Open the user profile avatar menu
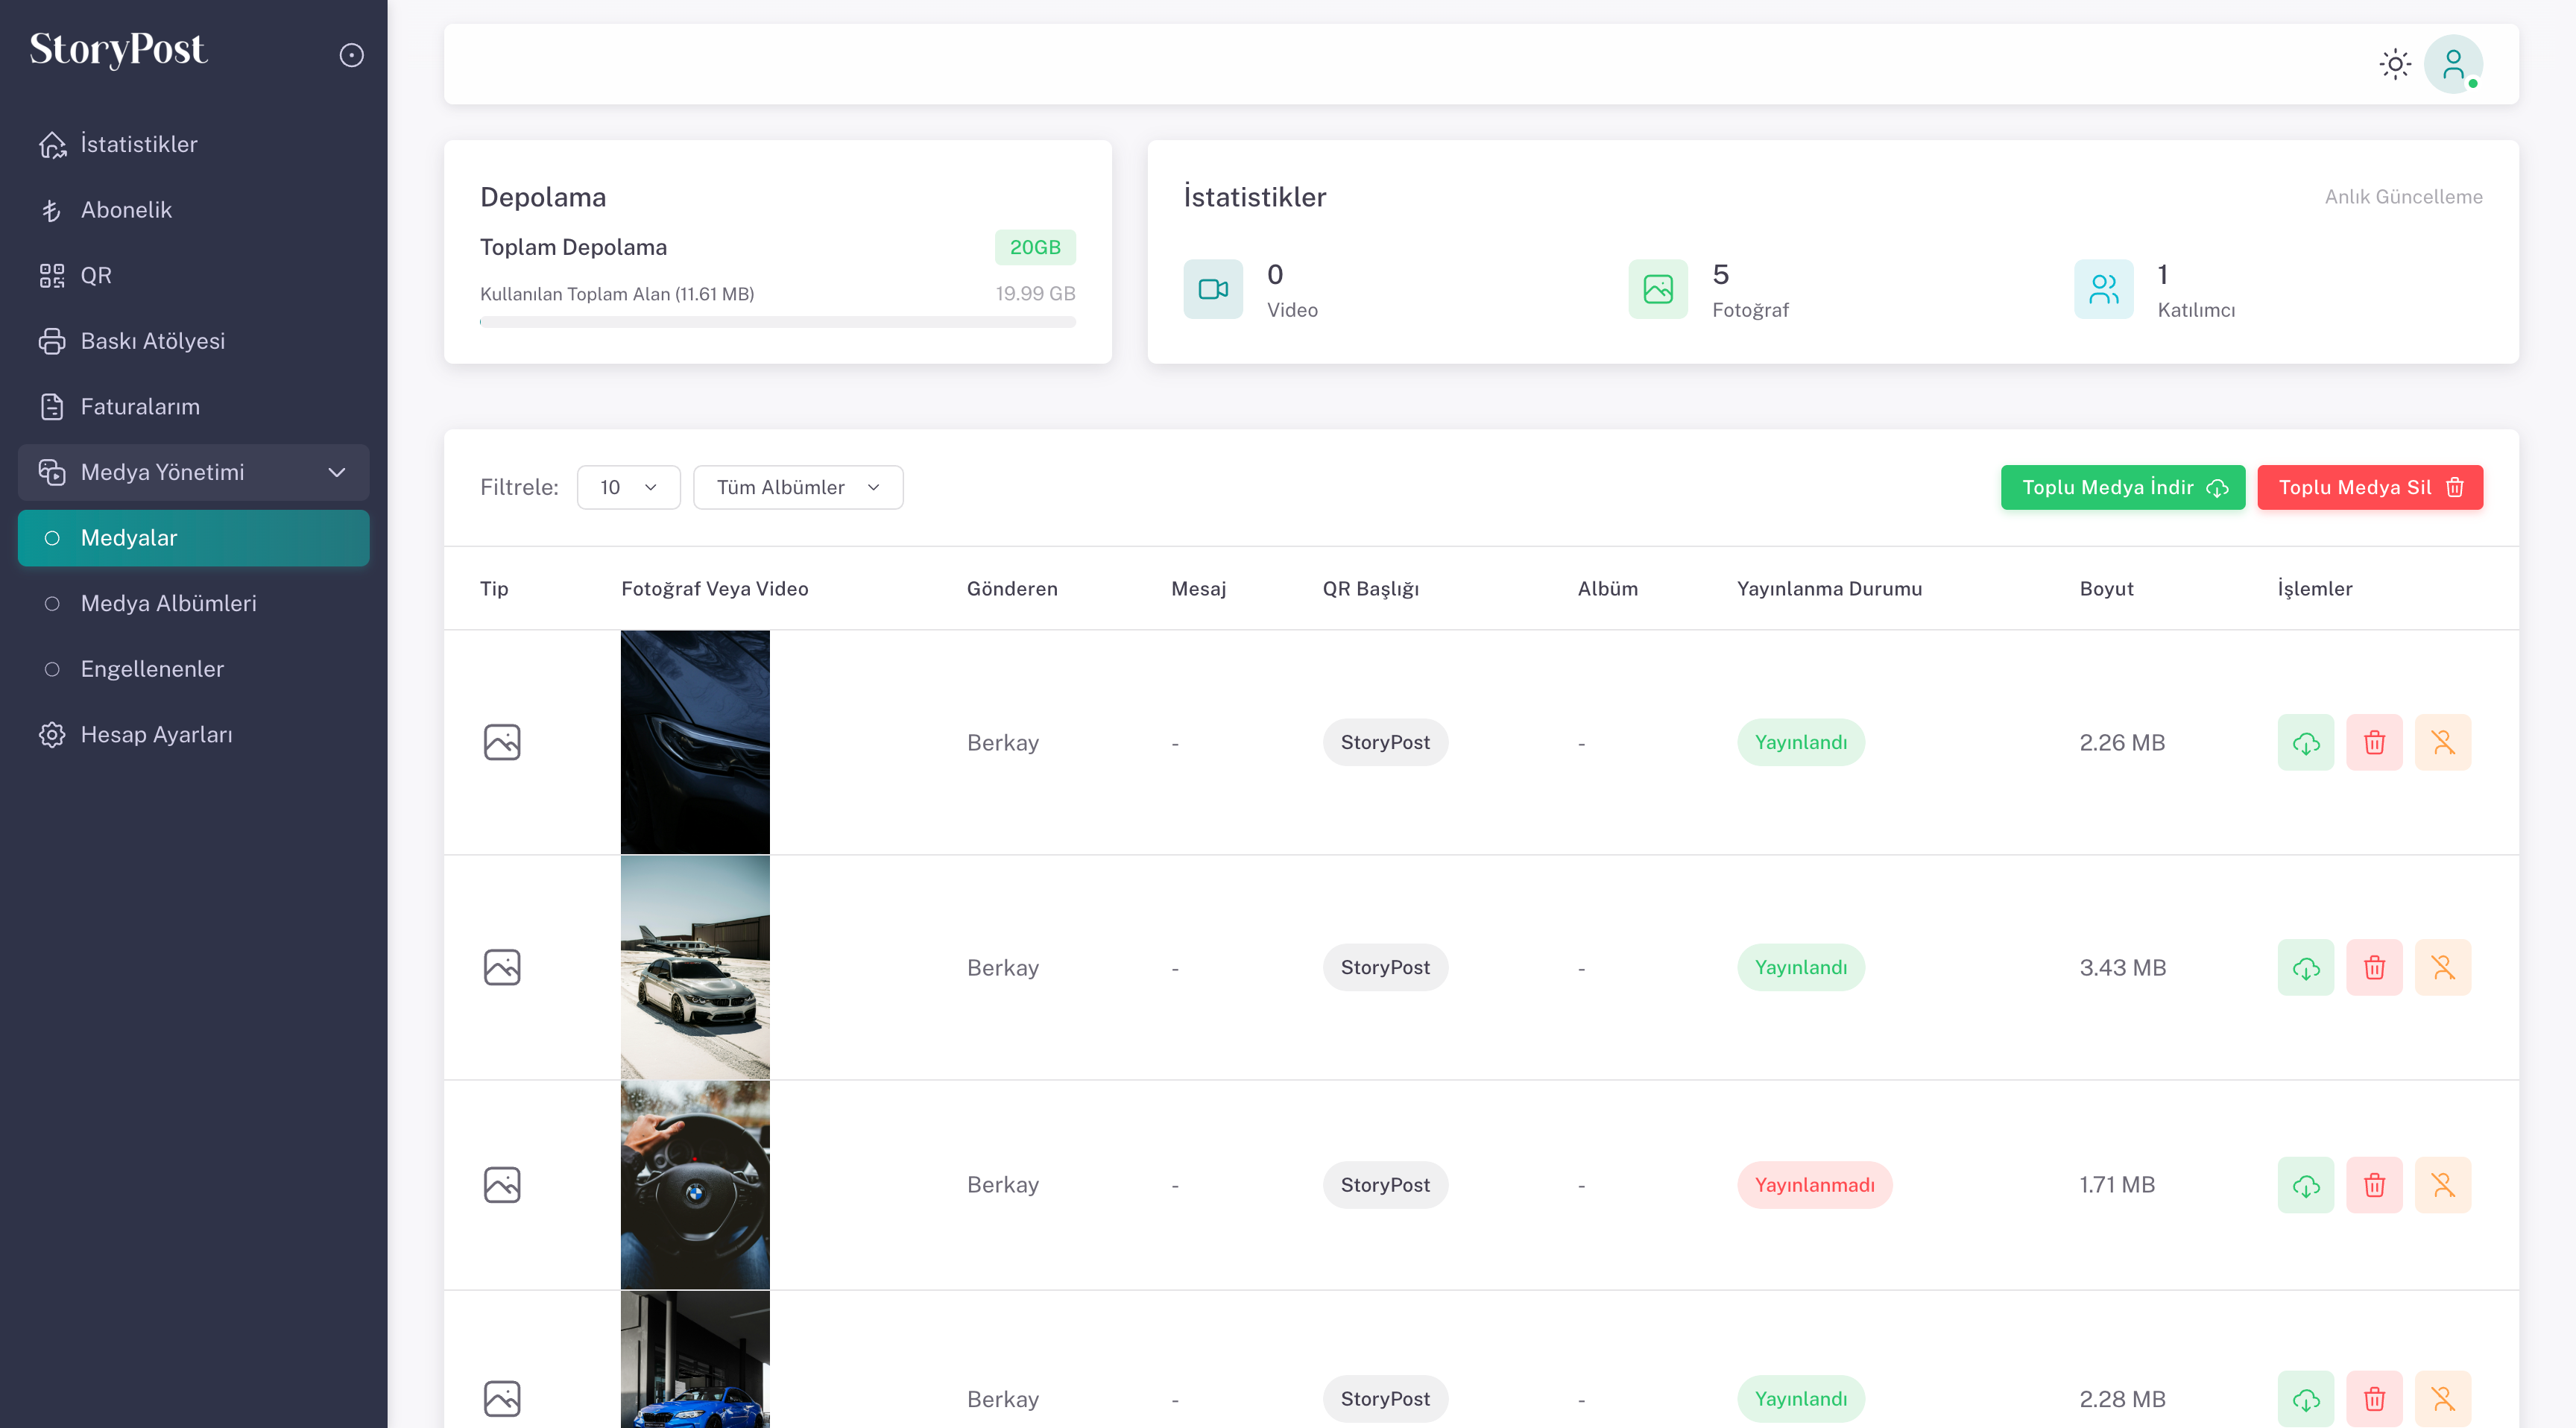The image size is (2576, 1428). click(2452, 64)
